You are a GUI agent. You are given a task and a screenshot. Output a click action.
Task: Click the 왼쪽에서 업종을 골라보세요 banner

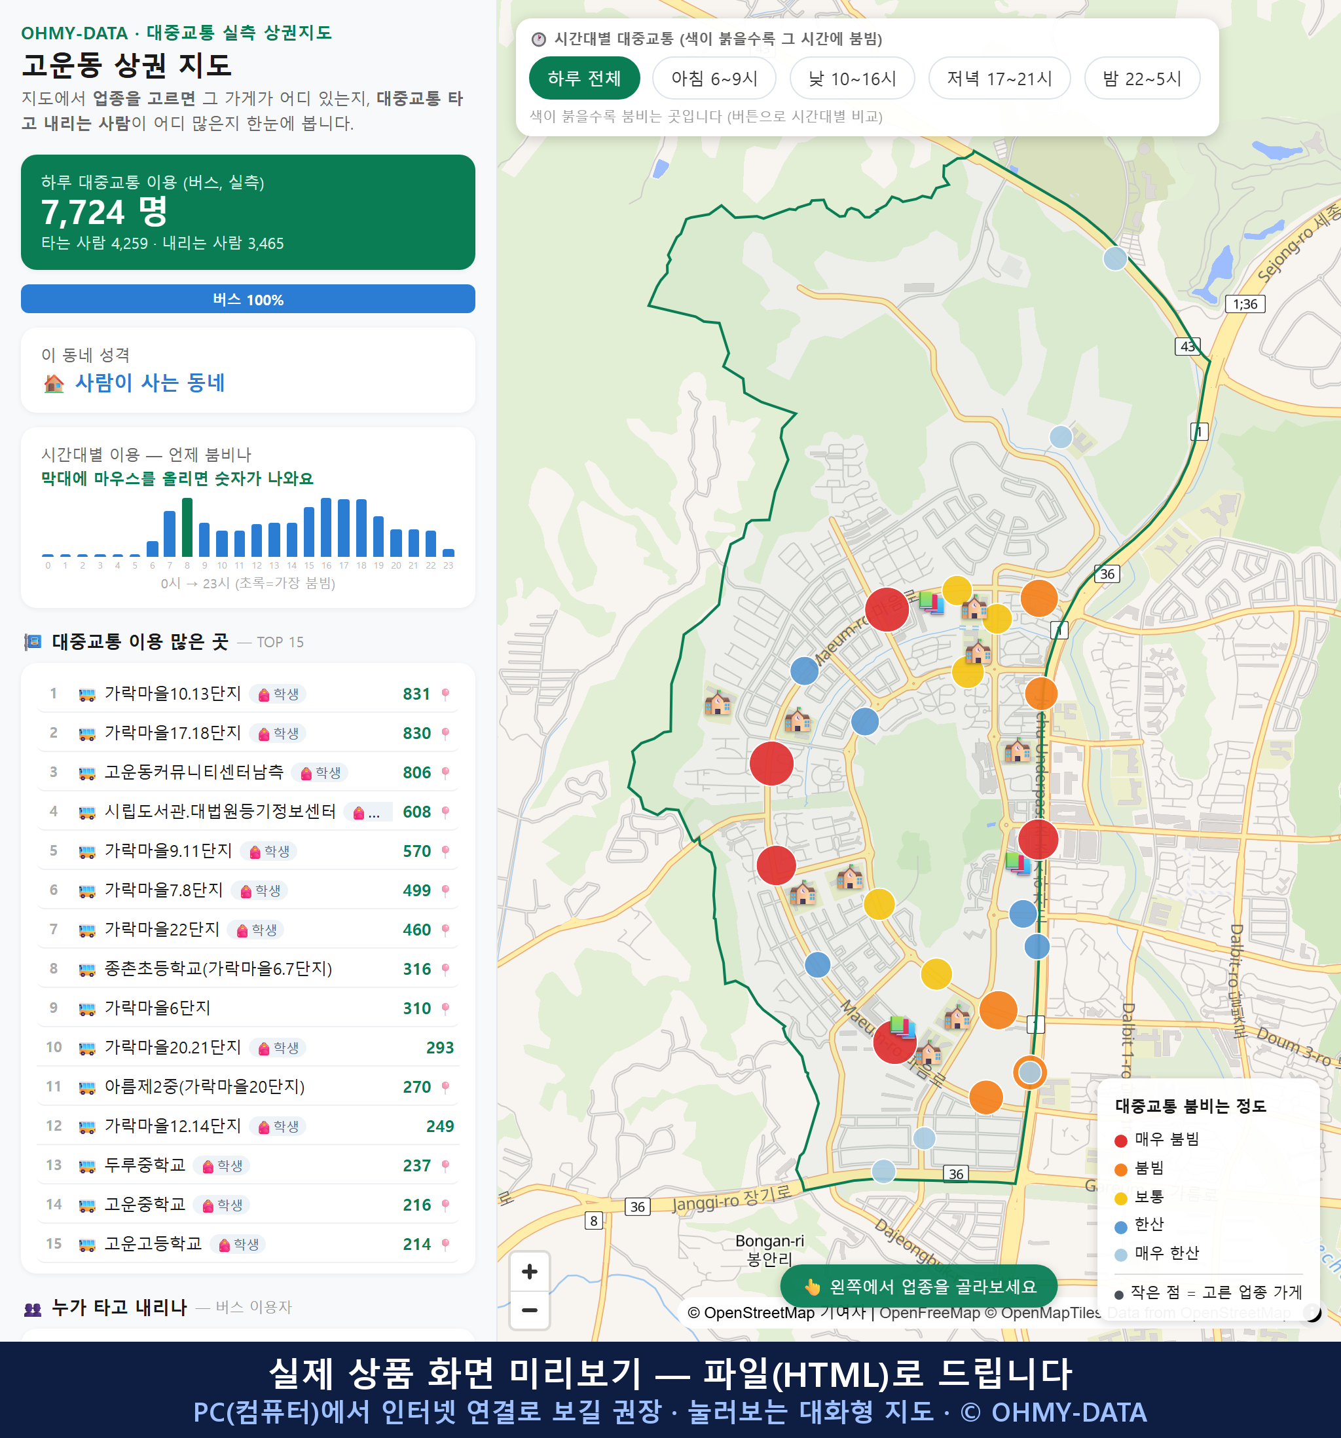(919, 1286)
